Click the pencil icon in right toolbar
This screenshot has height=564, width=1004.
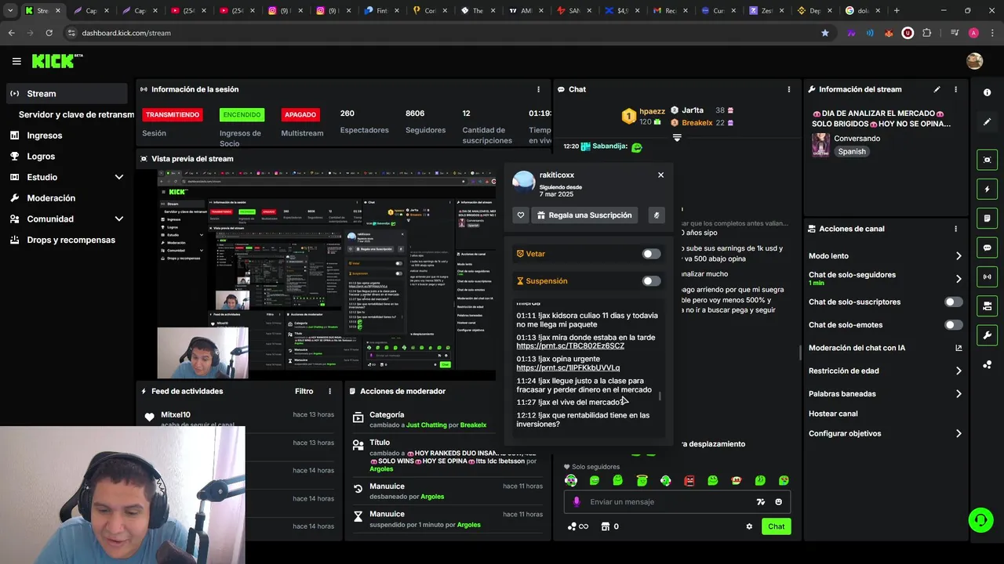pyautogui.click(x=987, y=121)
